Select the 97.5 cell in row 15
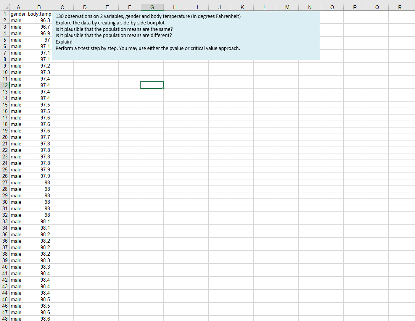Viewport: 415px width, 321px height. point(39,105)
